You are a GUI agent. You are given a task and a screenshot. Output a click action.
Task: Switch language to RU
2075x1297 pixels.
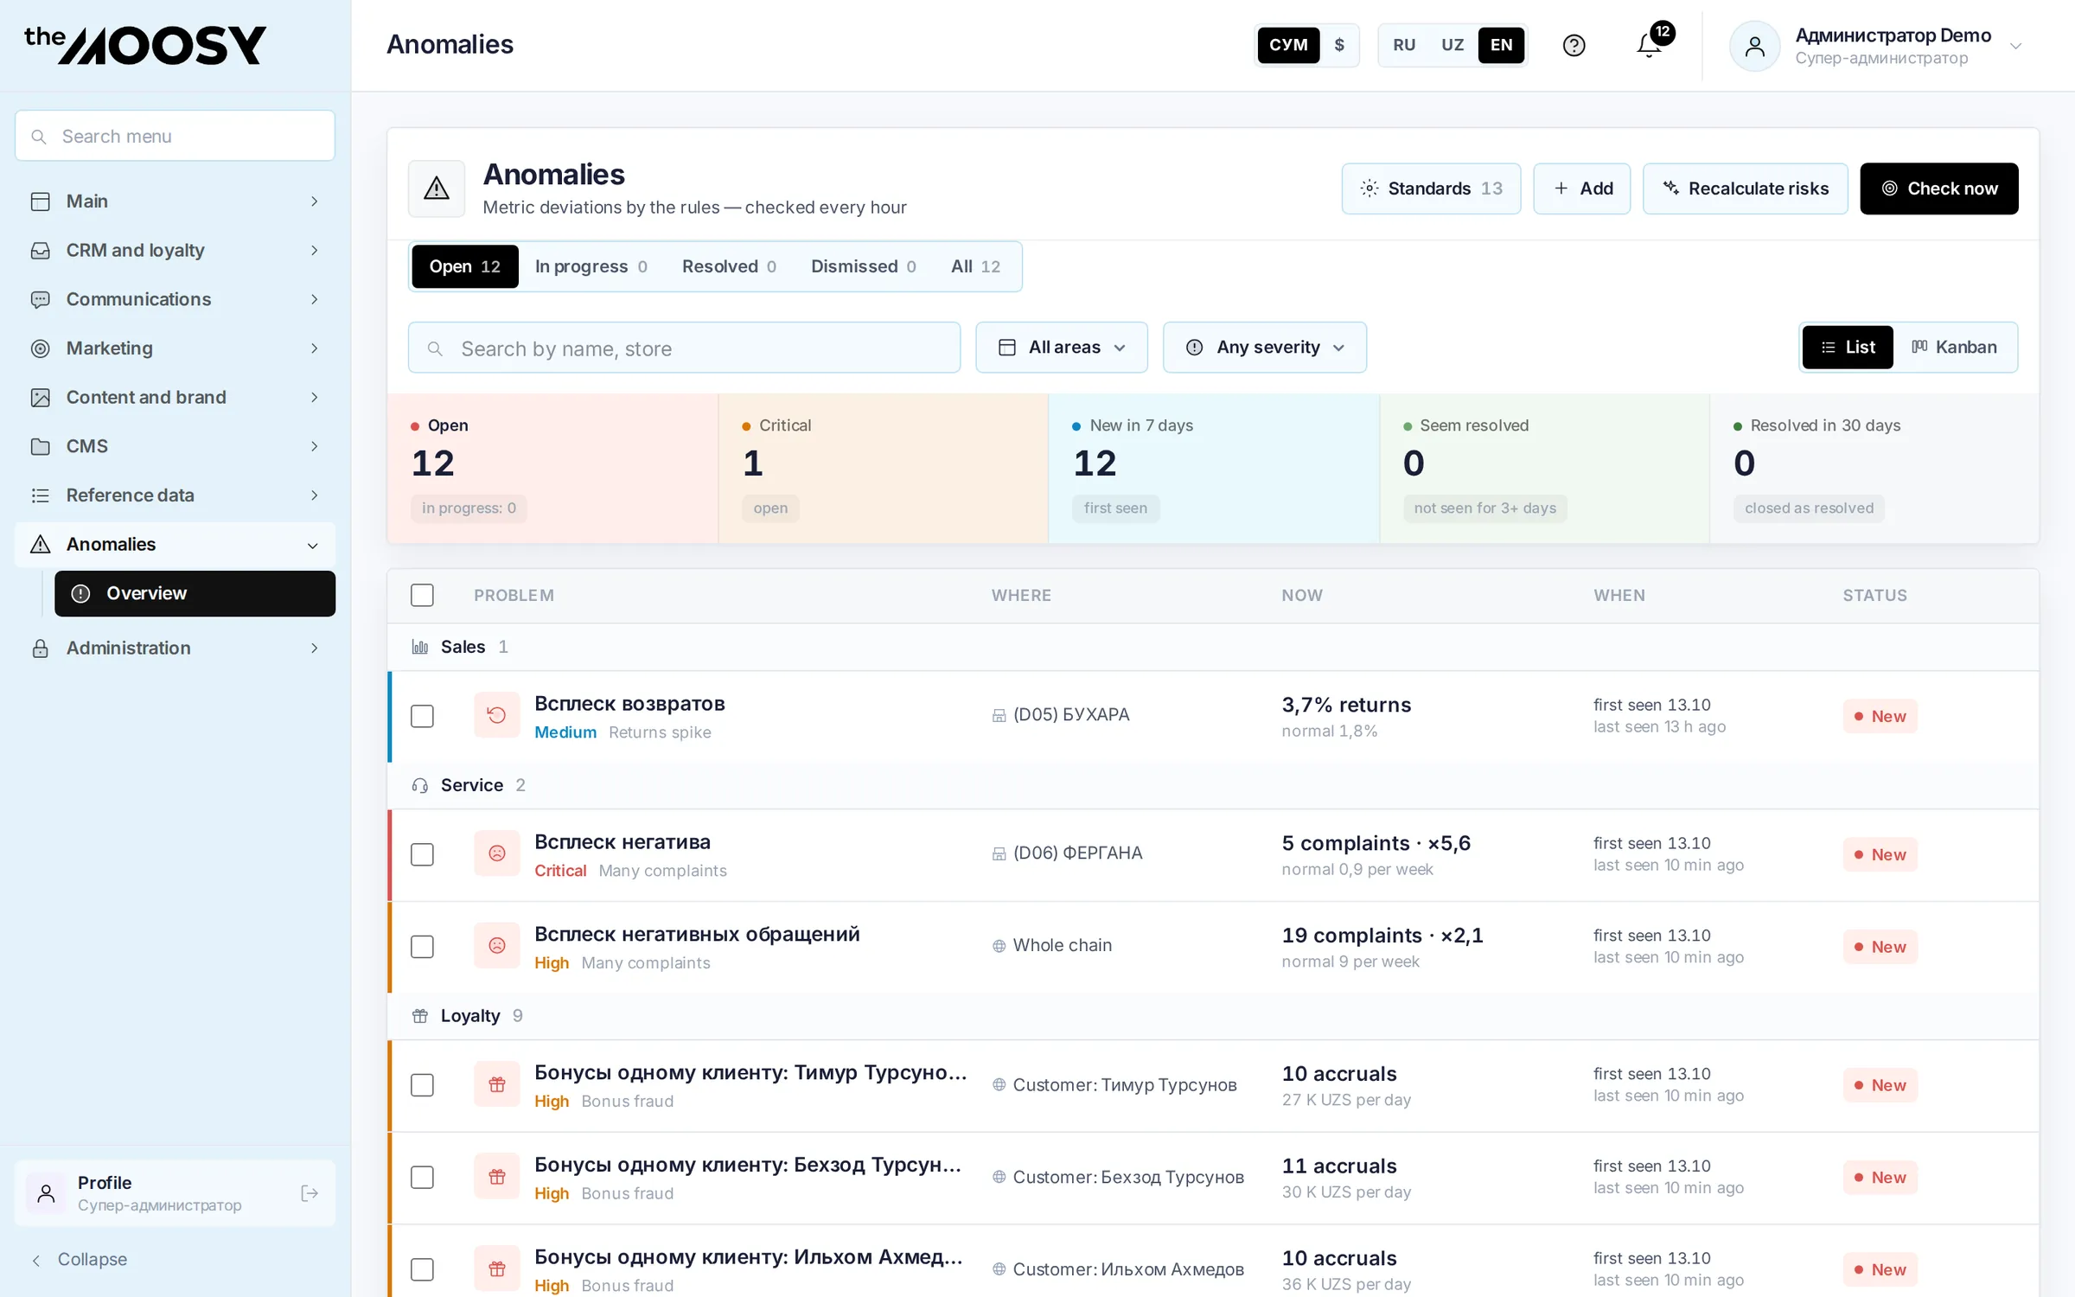[x=1404, y=45]
